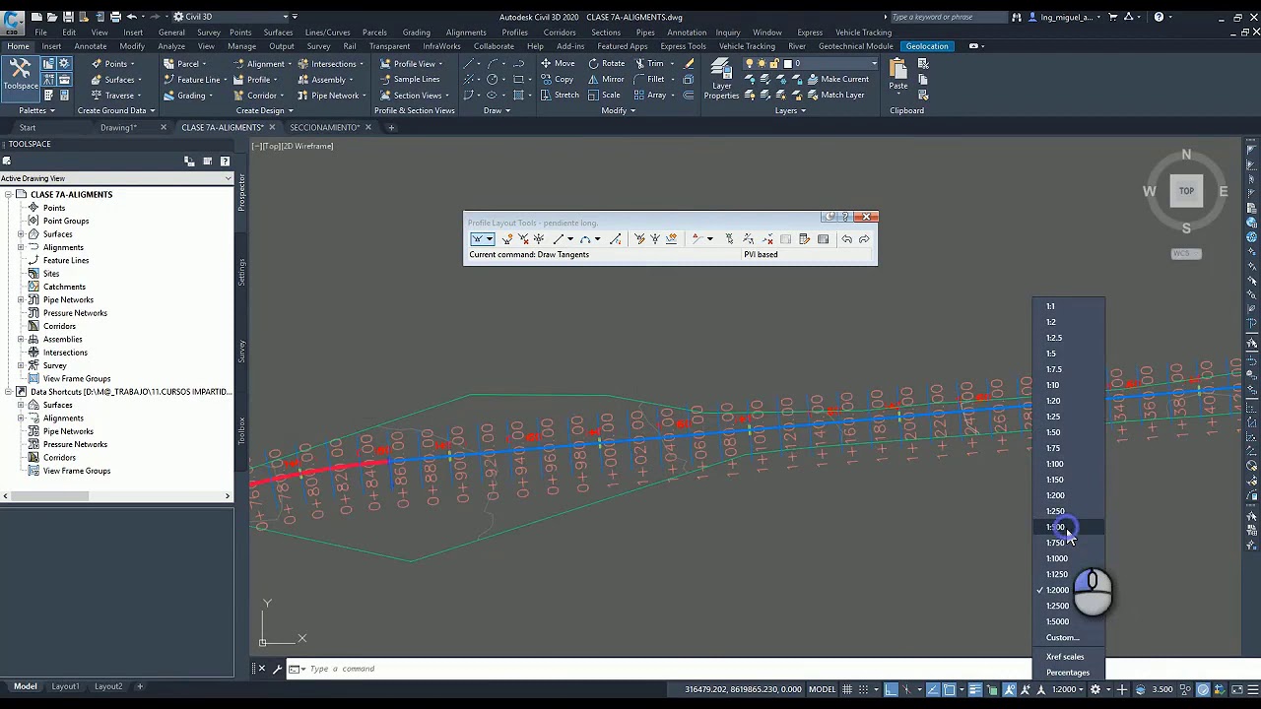Toggle Polar tracking in status bar
The height and width of the screenshot is (709, 1261).
909,689
